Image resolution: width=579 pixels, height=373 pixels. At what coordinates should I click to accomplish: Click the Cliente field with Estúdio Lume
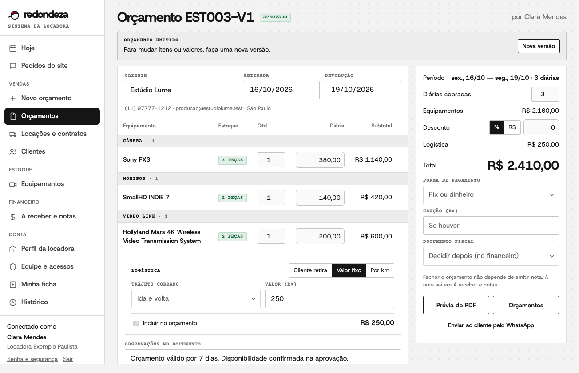[182, 90]
